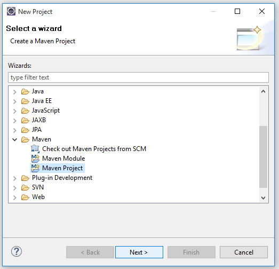Screen dimensions: 279x269
Task: Expand the JPA category arrow
Action: point(15,130)
